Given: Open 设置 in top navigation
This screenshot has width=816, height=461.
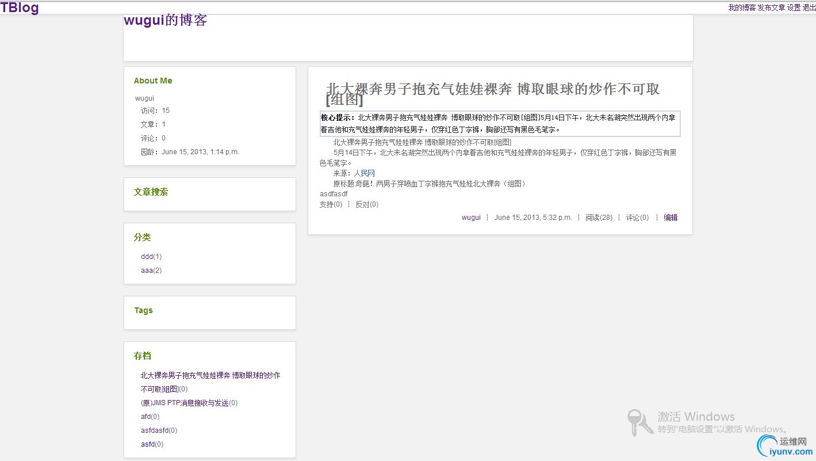Looking at the screenshot, I should pos(794,7).
